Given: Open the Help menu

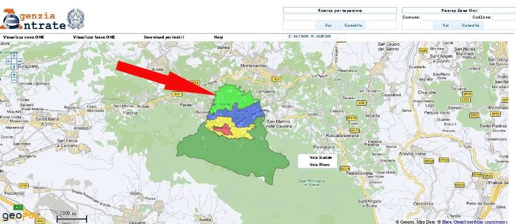Looking at the screenshot, I should pyautogui.click(x=218, y=37).
